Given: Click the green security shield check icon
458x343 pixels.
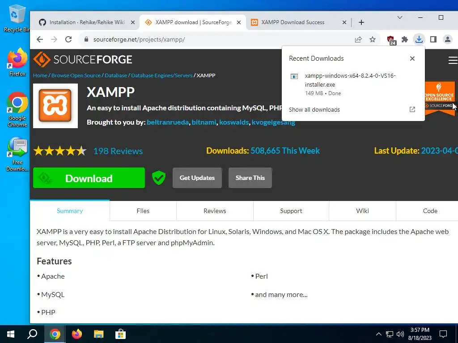Looking at the screenshot, I should tap(159, 178).
